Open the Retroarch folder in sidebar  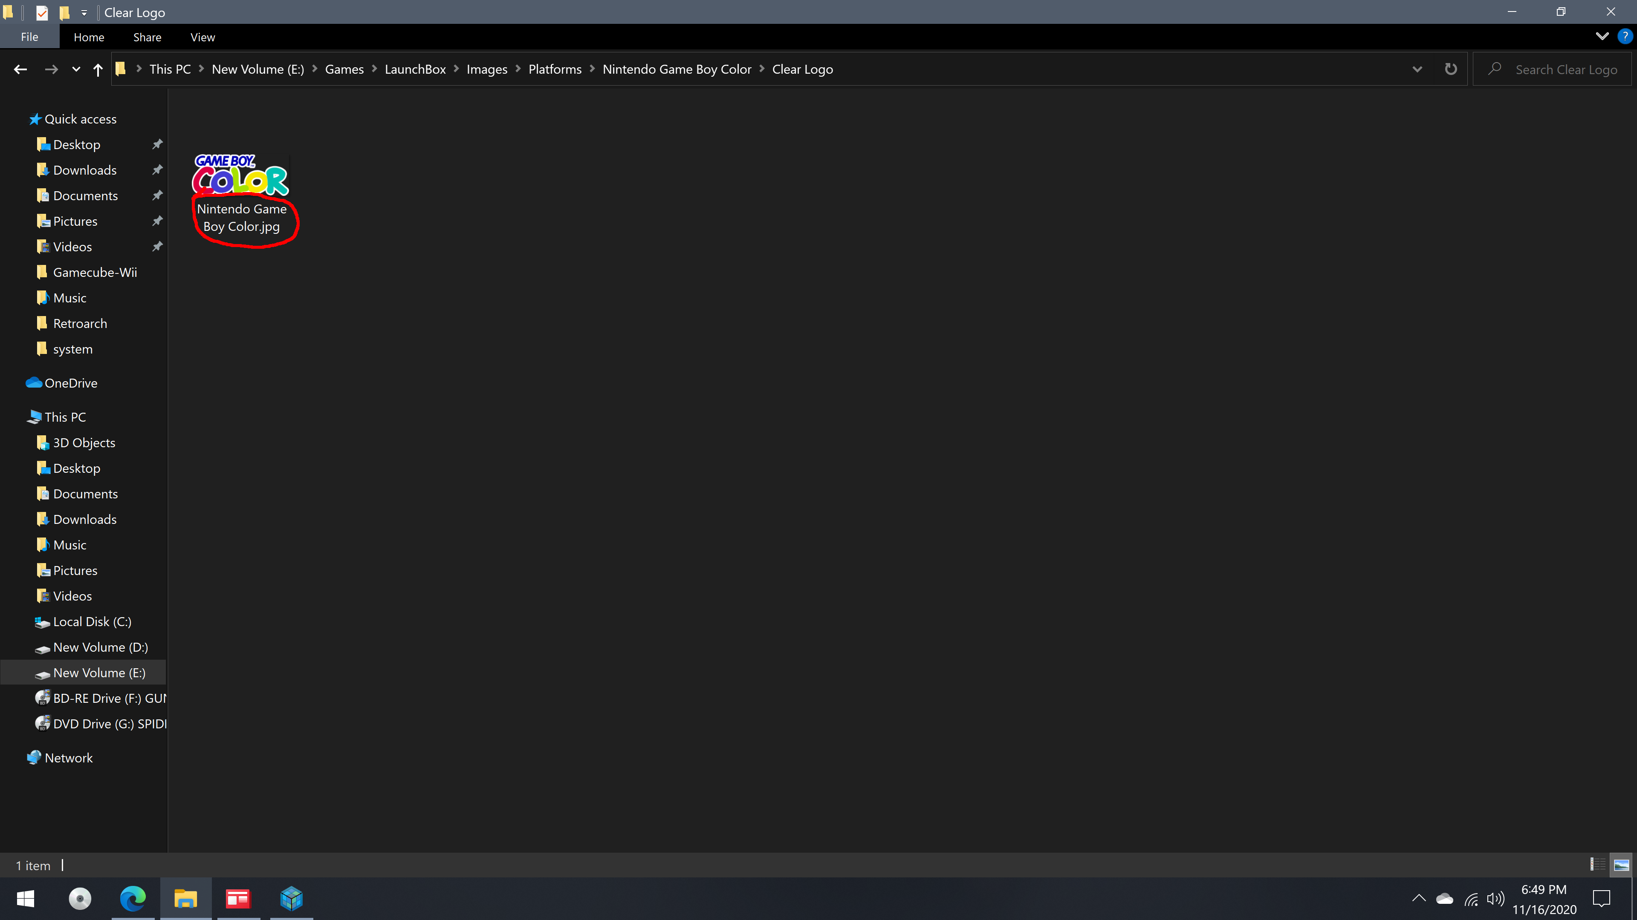click(x=79, y=323)
